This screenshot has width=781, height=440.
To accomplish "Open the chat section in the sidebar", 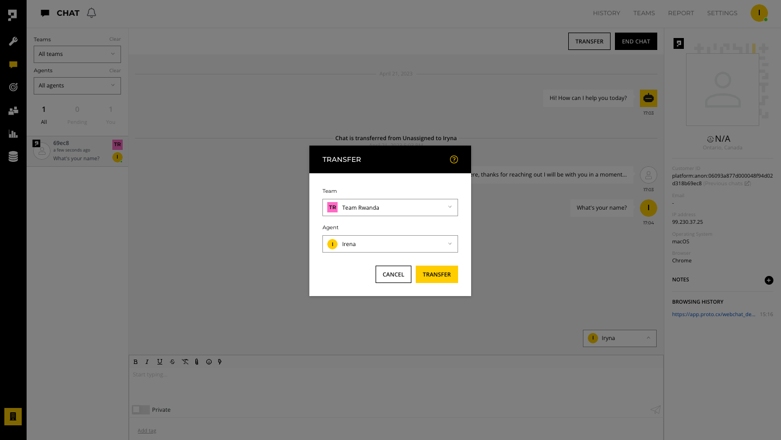I will [x=13, y=65].
